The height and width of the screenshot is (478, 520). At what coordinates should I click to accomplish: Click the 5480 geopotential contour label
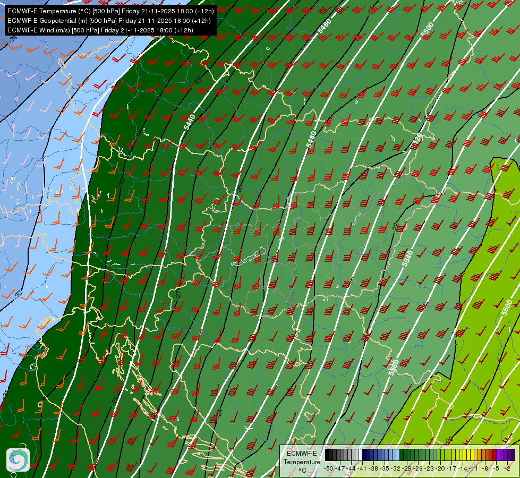pos(311,139)
